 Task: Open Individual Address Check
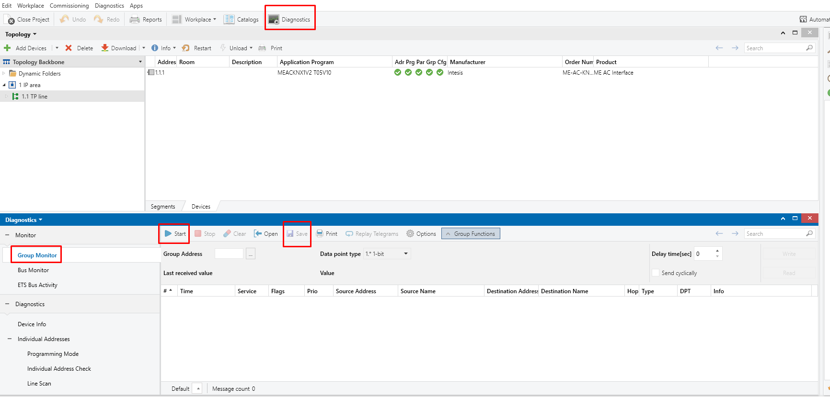click(59, 369)
